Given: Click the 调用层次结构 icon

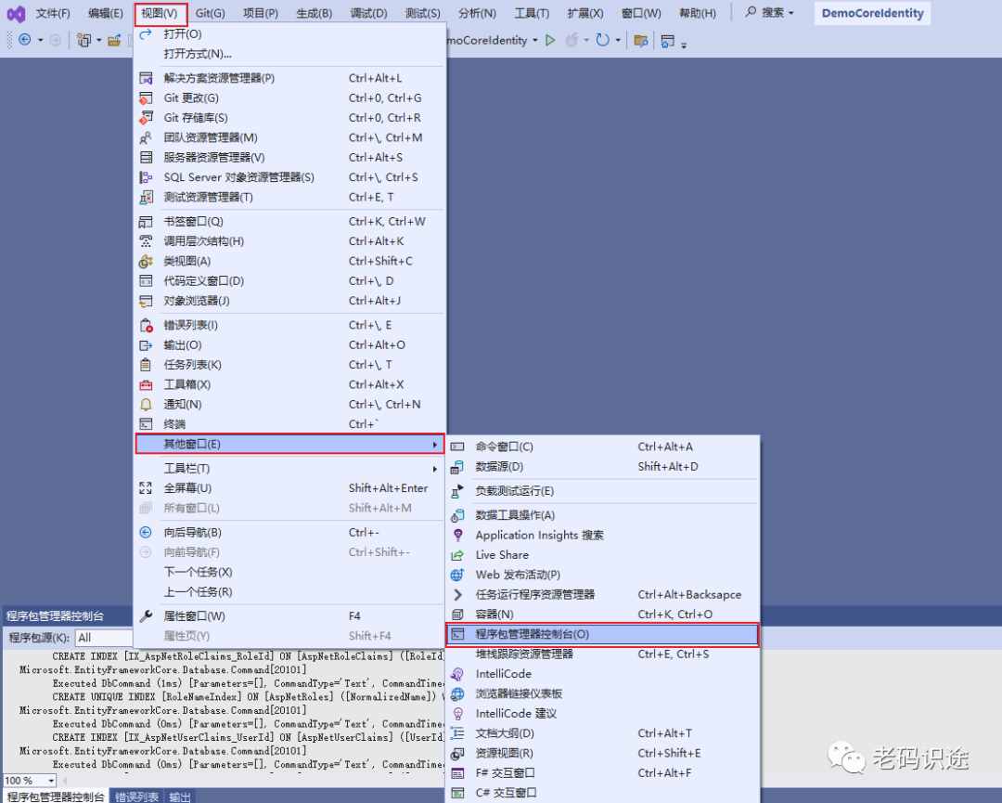Looking at the screenshot, I should point(146,241).
